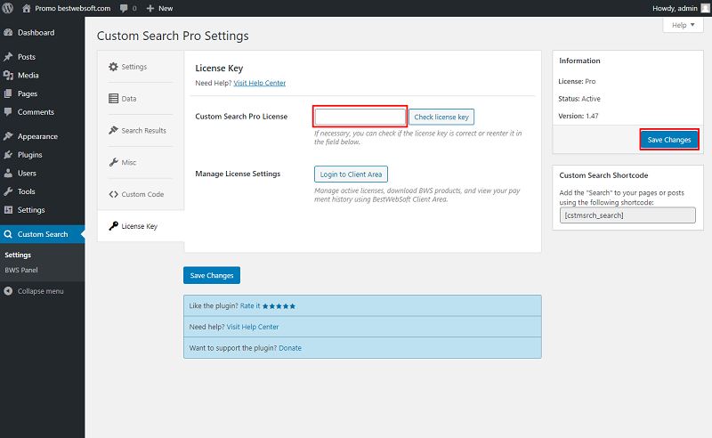
Task: Click the gear icon of Settings tab
Action: click(113, 67)
